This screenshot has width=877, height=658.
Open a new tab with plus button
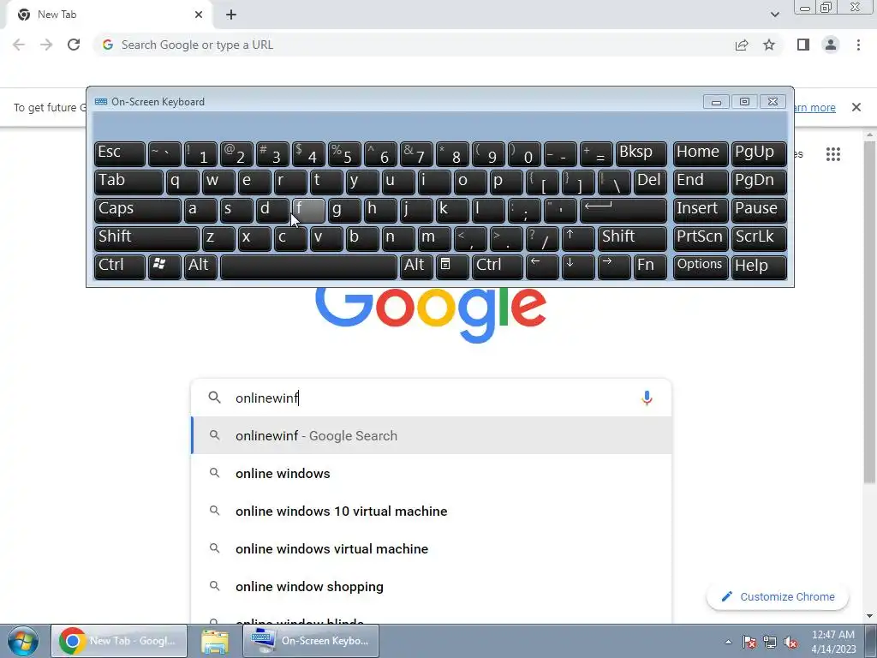[x=231, y=15]
